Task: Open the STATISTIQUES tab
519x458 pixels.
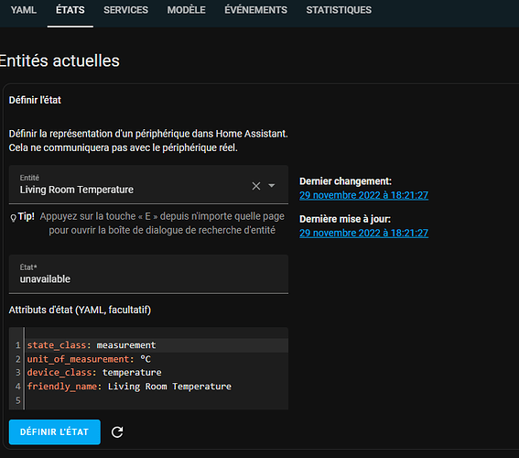Action: coord(339,10)
